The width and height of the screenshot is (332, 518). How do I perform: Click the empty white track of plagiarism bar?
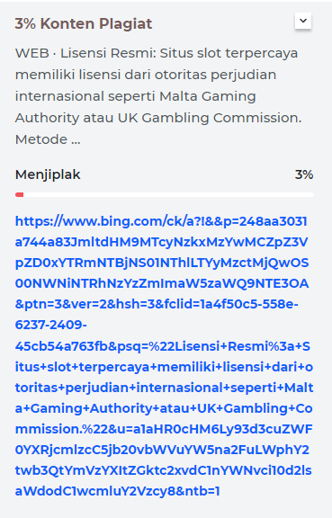[168, 195]
